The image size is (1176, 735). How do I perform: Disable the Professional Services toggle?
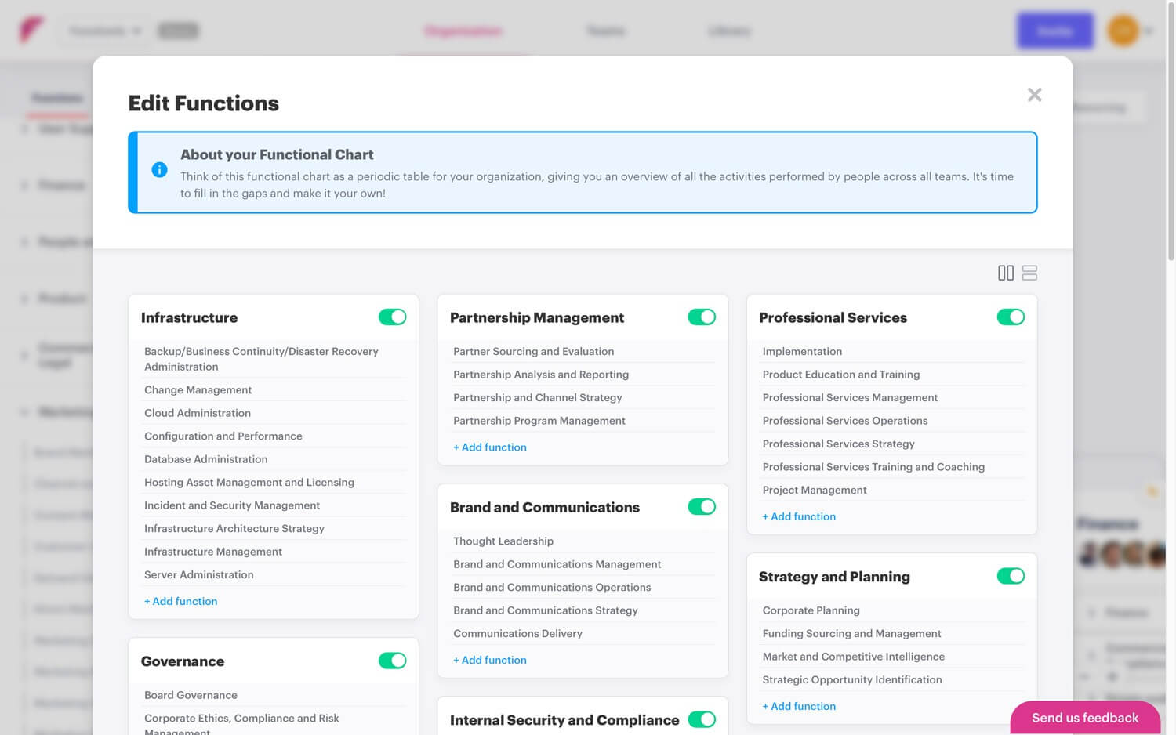click(1011, 317)
